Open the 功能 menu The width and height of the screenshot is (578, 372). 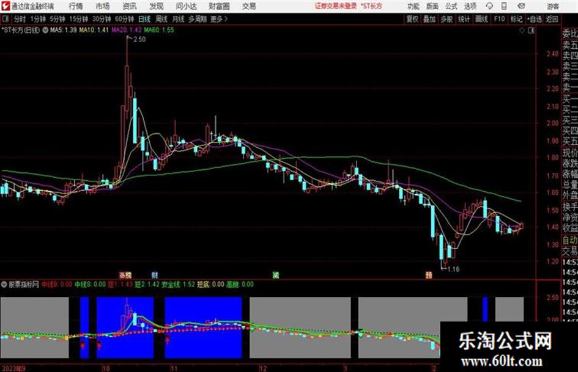pyautogui.click(x=413, y=6)
